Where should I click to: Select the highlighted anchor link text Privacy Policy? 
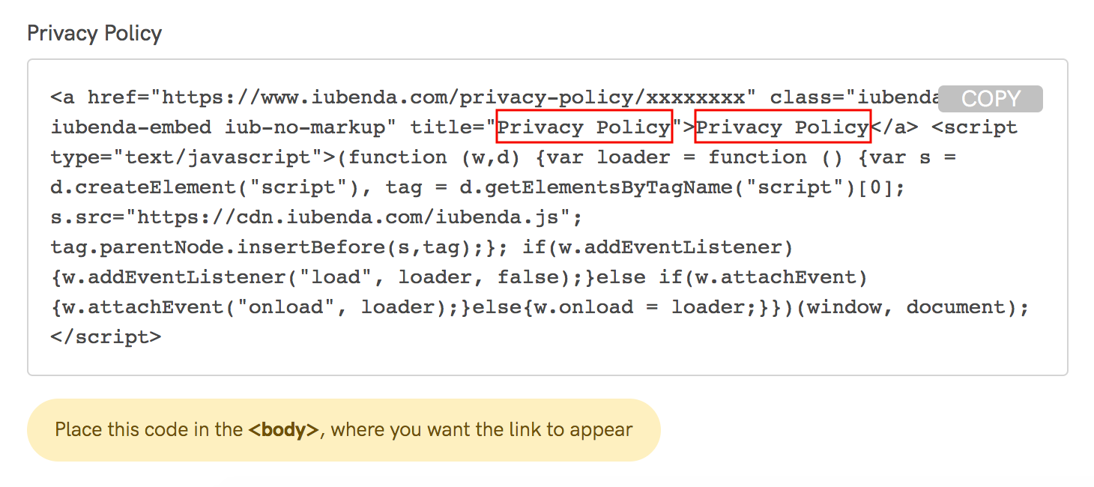point(782,127)
